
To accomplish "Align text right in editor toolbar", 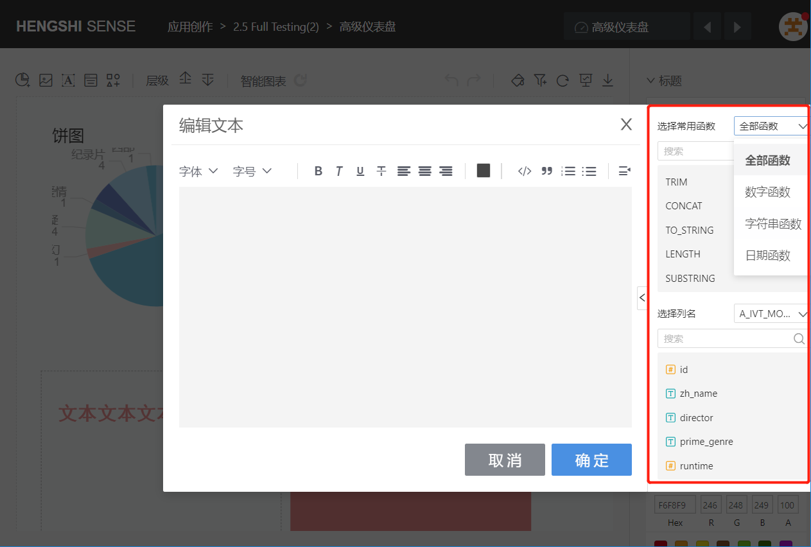I will click(x=446, y=171).
